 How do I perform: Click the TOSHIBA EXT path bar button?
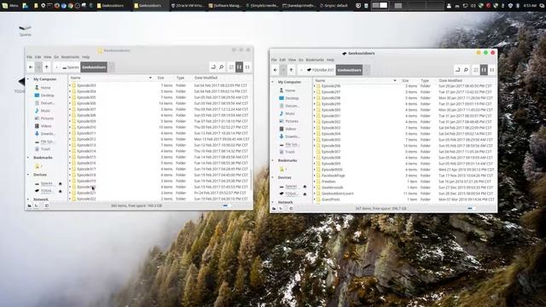pos(321,70)
